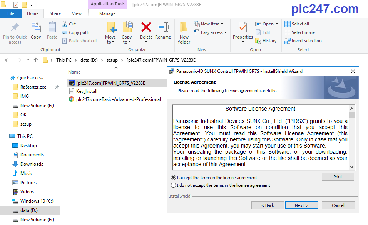Click Back in InstallShield Wizard
The height and width of the screenshot is (225, 368).
(268, 205)
